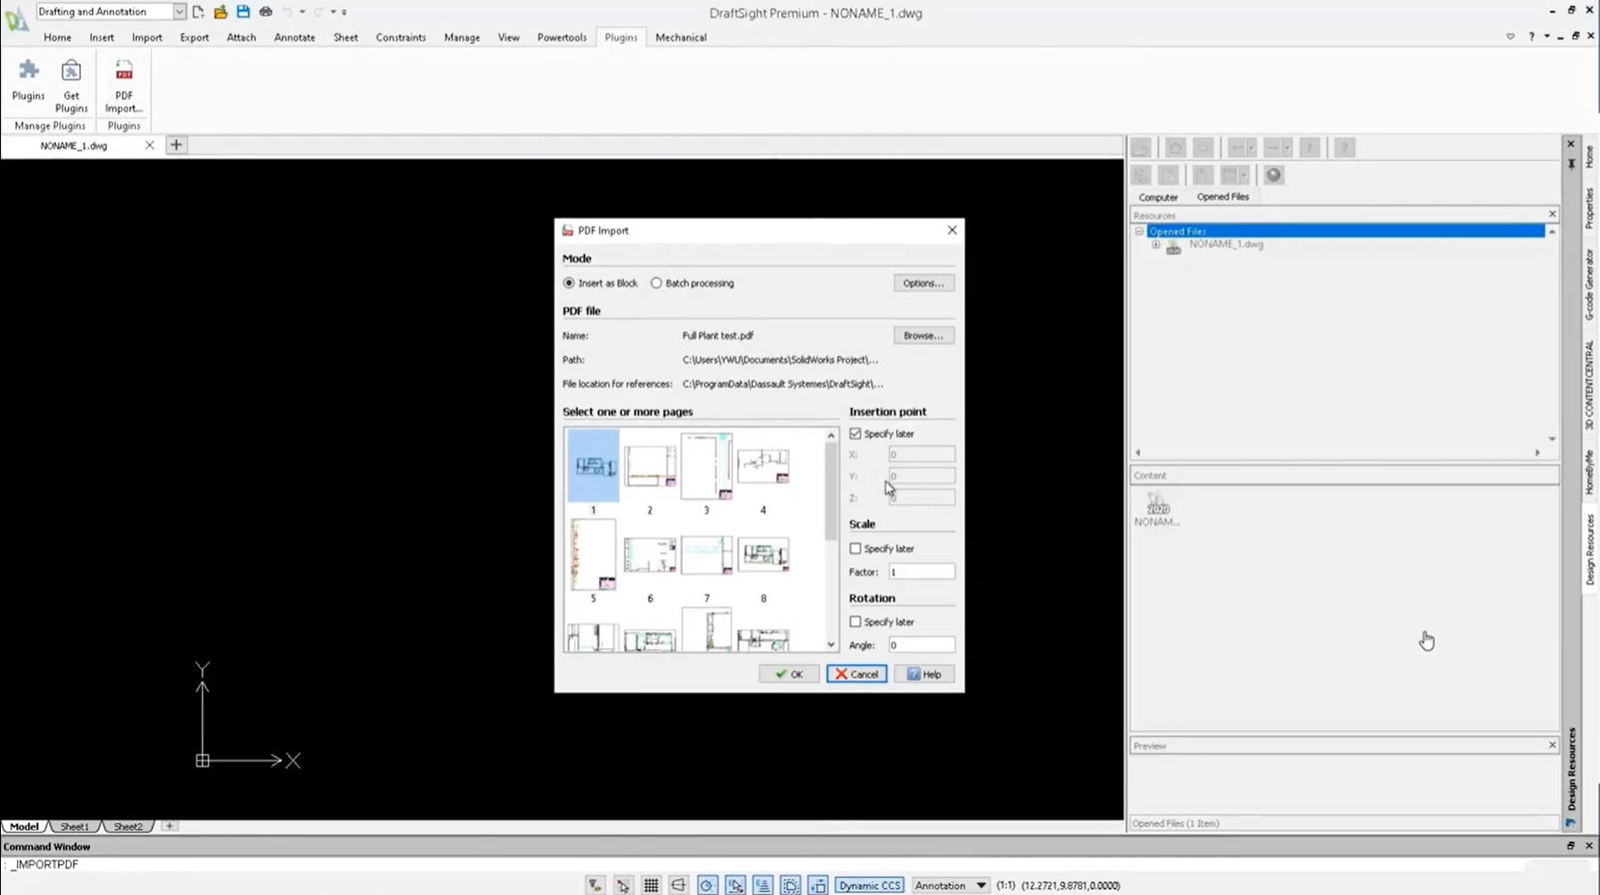Confirm PDF import with OK button
The height and width of the screenshot is (895, 1600).
(789, 675)
